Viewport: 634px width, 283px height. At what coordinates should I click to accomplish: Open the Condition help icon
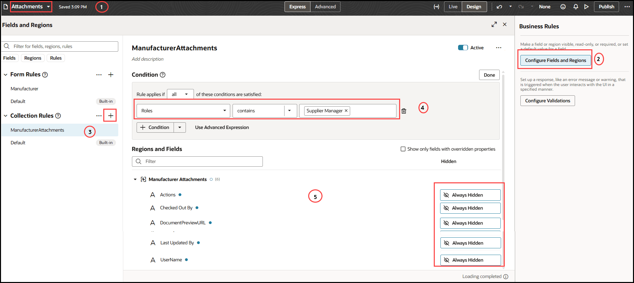(x=163, y=75)
